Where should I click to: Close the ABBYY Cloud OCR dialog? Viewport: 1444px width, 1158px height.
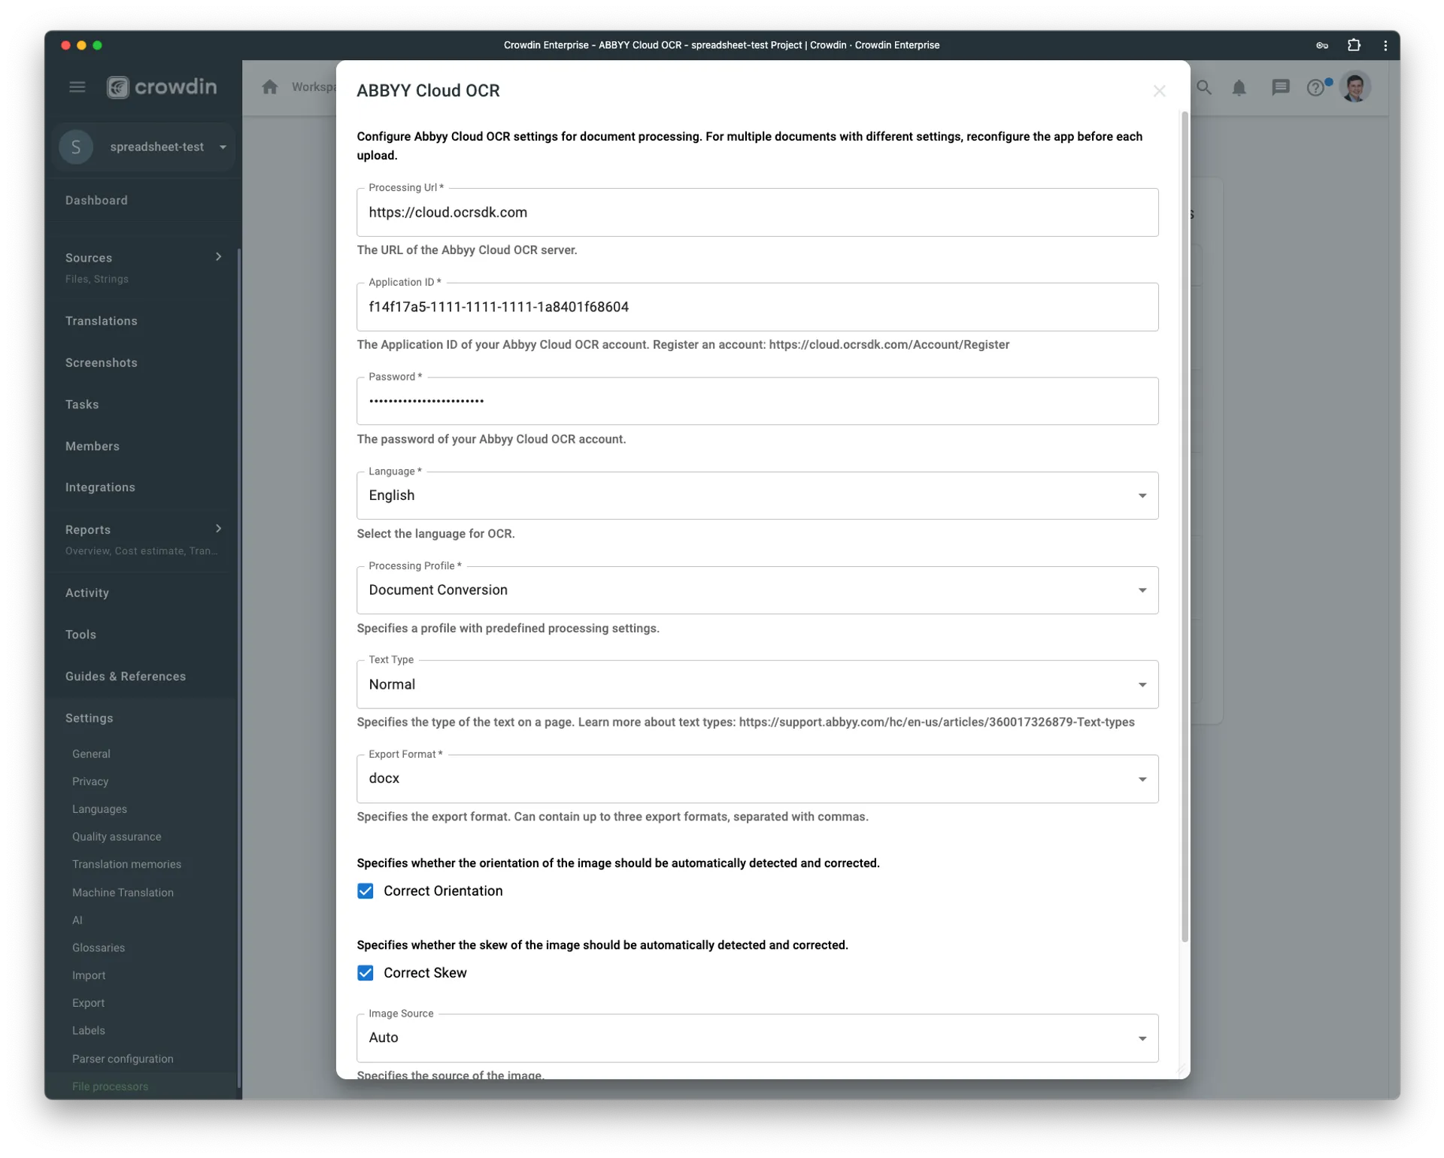tap(1159, 91)
